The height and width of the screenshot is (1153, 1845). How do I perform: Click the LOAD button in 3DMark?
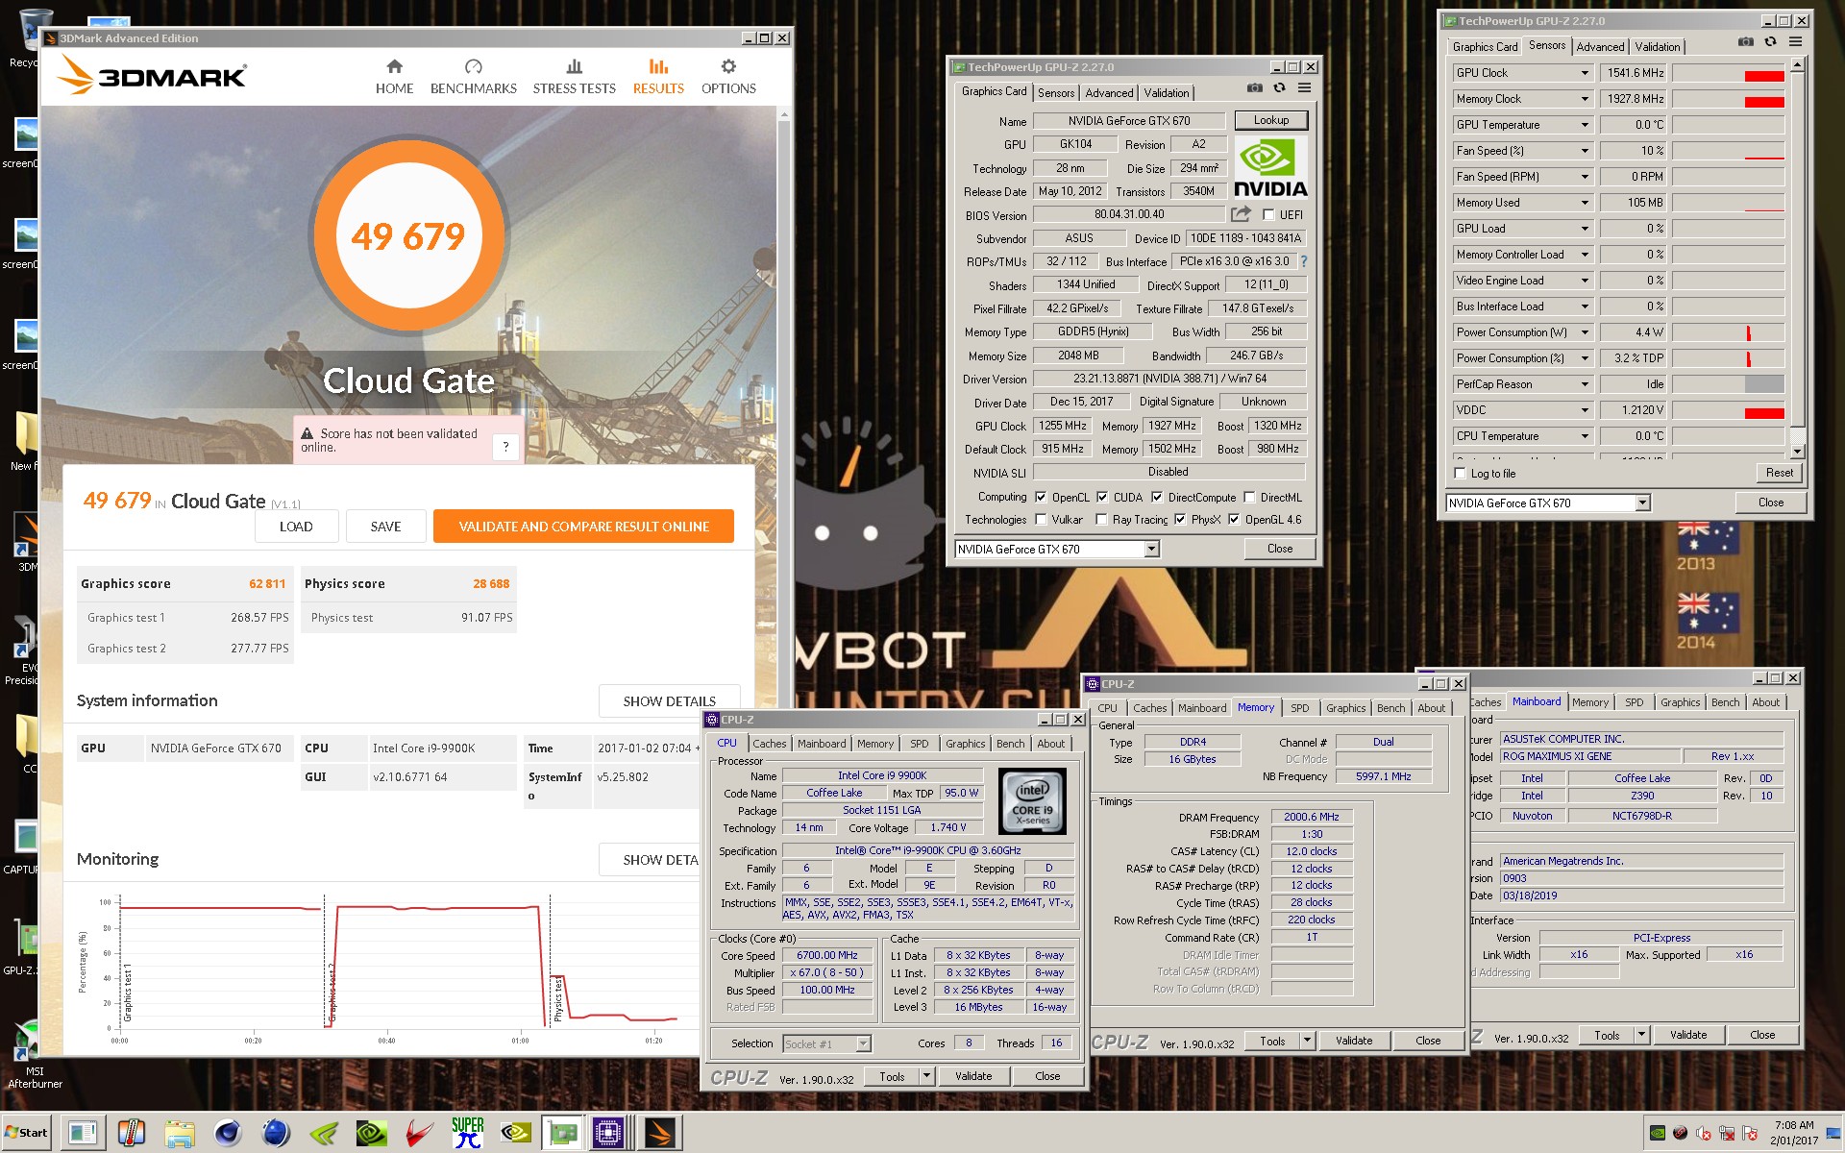296,527
